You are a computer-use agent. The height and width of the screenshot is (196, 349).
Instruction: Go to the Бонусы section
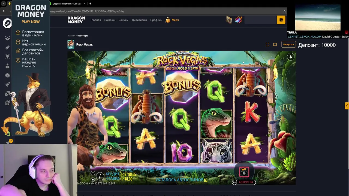124,20
